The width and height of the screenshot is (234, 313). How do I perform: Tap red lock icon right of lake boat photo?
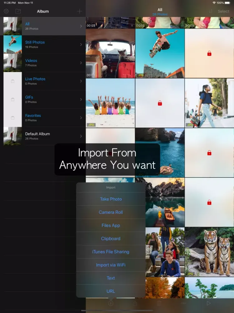click(209, 203)
